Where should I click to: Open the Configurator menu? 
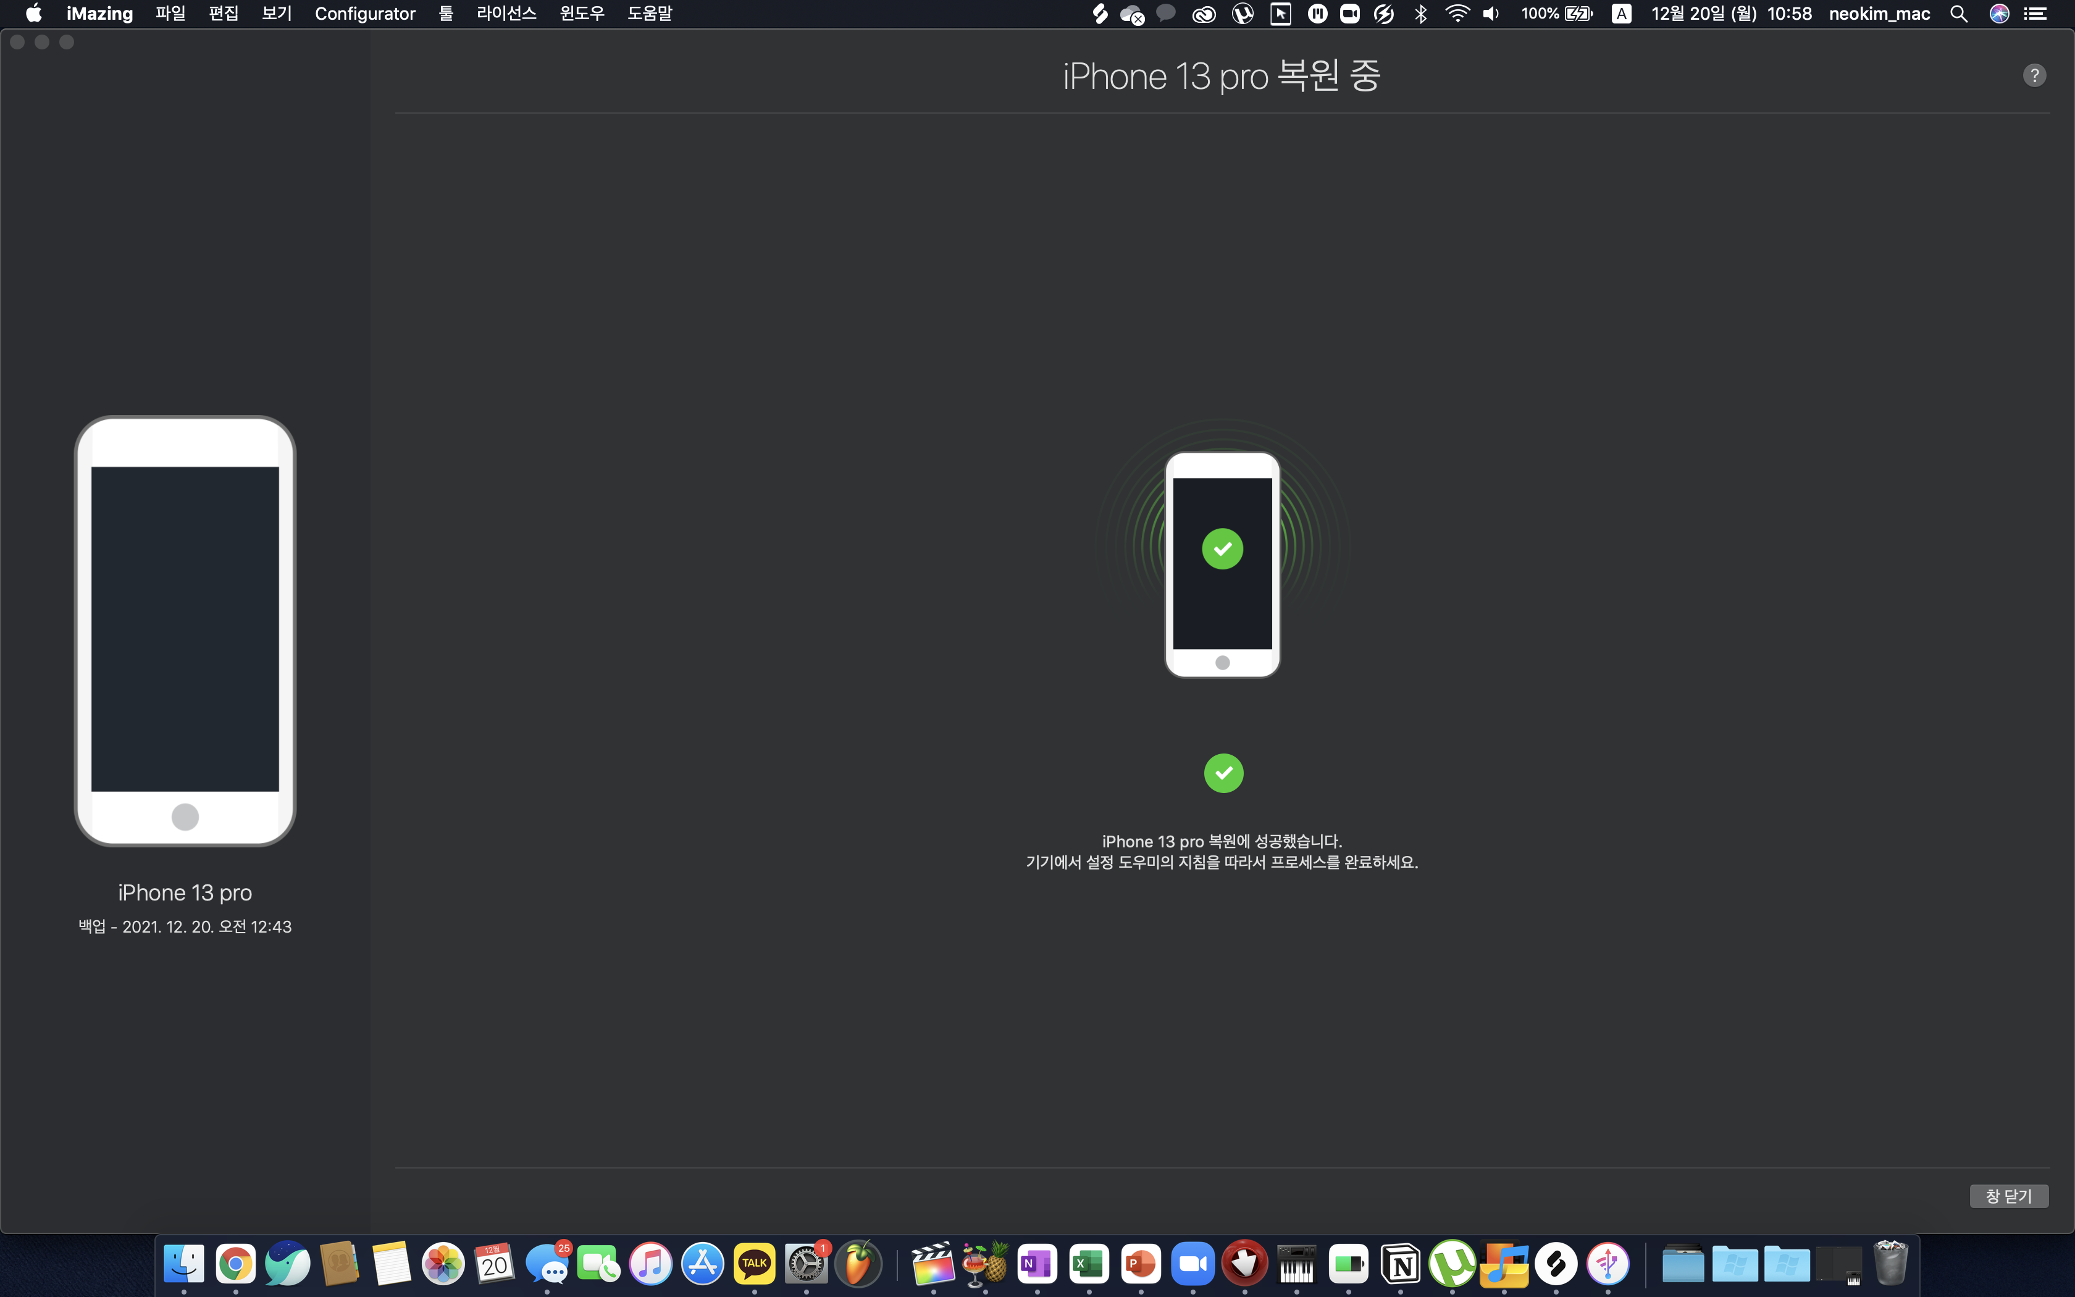click(364, 14)
